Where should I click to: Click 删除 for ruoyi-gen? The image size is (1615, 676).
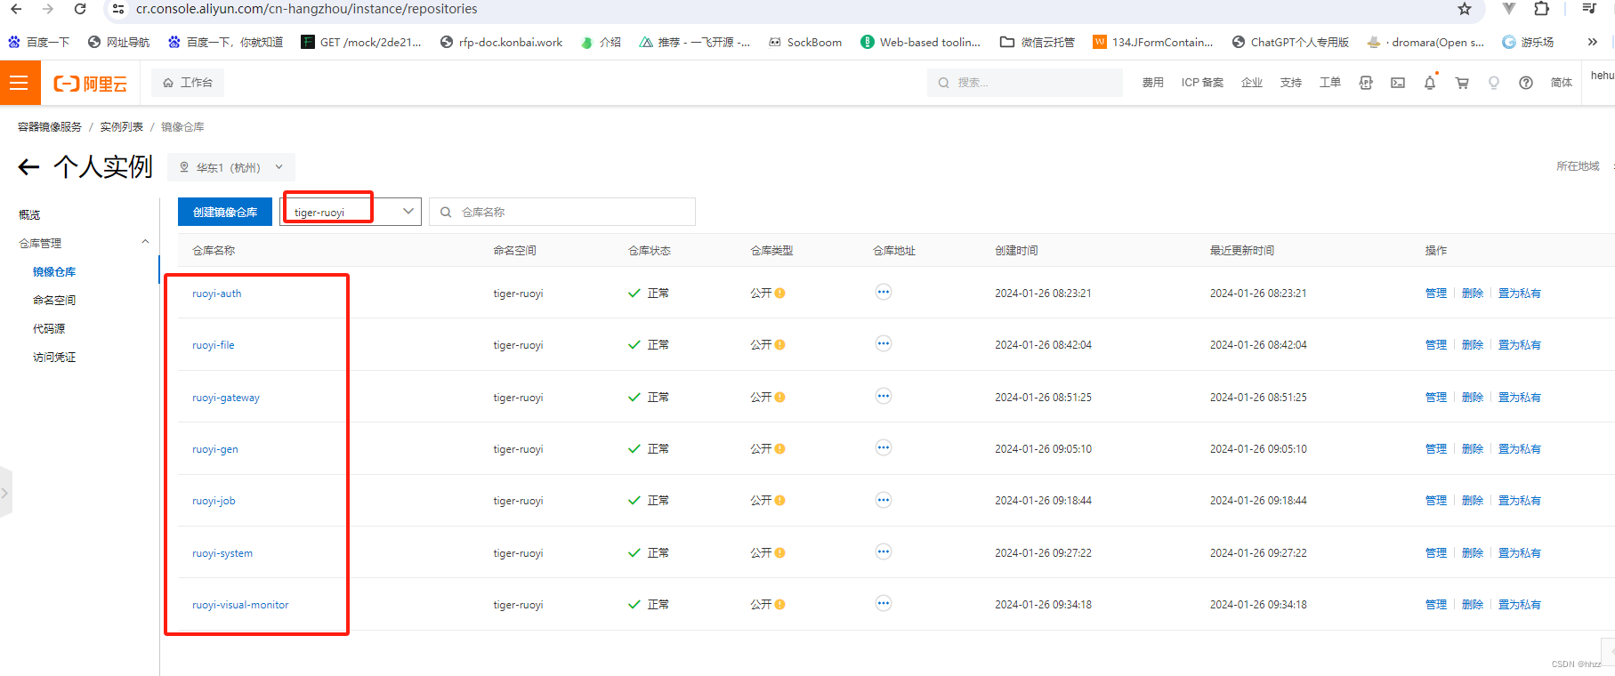pos(1473,449)
